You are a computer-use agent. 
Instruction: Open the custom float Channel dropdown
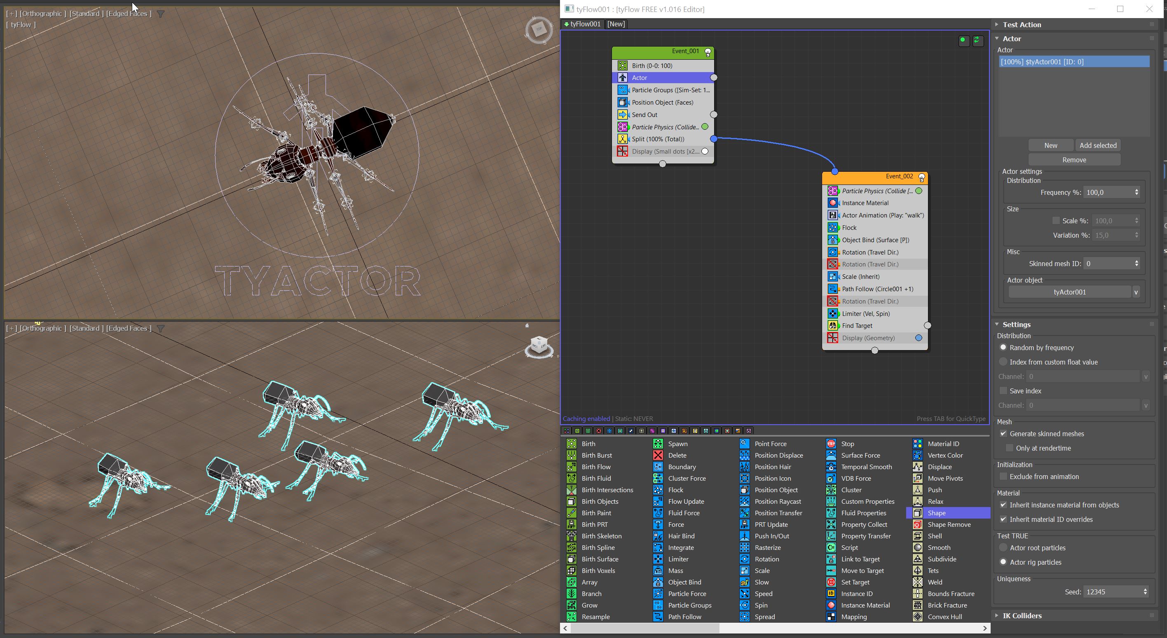[1146, 377]
